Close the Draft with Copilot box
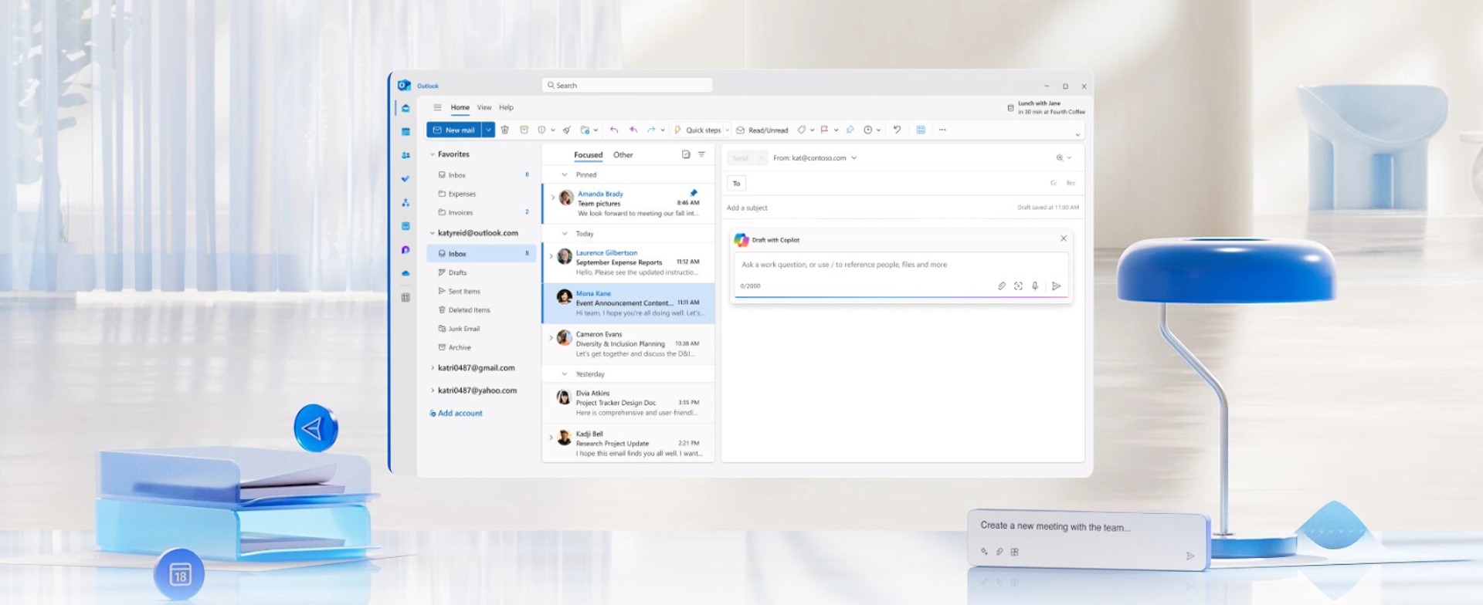 click(x=1064, y=238)
